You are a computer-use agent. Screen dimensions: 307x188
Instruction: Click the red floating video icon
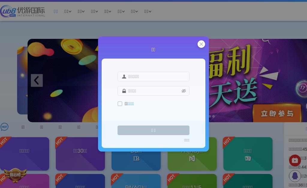pyautogui.click(x=295, y=161)
